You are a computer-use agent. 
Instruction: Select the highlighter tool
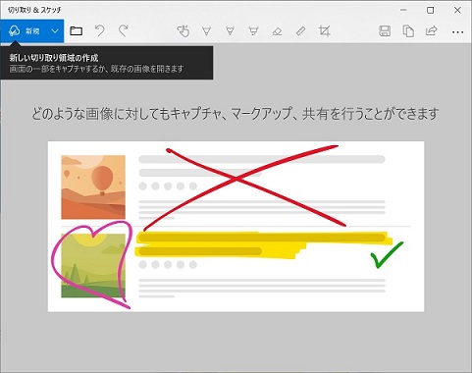pos(253,31)
